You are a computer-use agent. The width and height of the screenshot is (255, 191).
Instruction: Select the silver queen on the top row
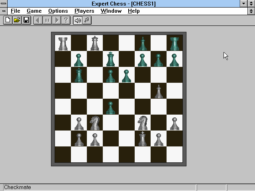pyautogui.click(x=95, y=43)
